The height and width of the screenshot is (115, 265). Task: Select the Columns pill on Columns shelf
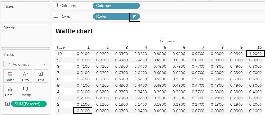[116, 6]
